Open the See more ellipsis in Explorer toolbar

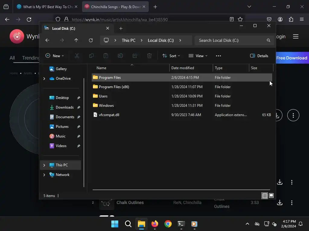(x=218, y=56)
